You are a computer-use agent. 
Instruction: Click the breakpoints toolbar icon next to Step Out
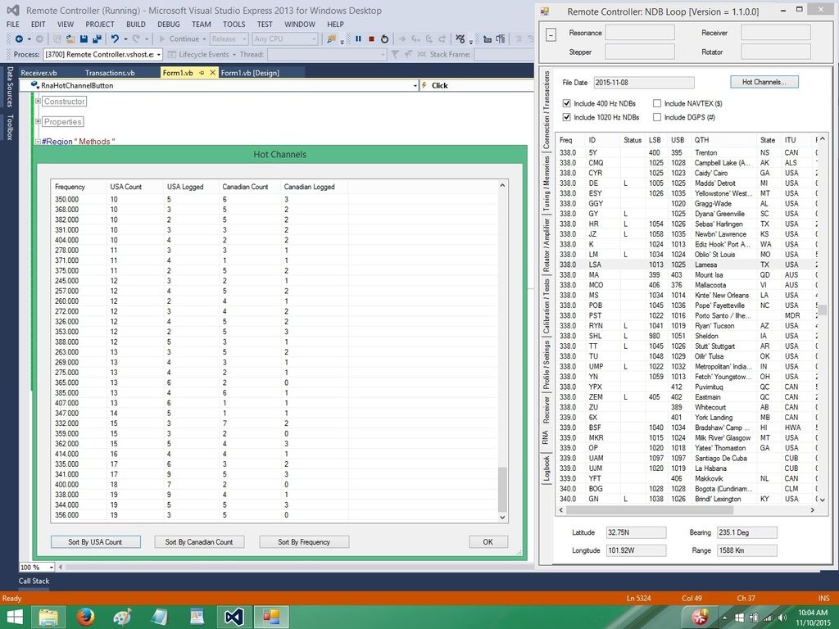pyautogui.click(x=460, y=39)
